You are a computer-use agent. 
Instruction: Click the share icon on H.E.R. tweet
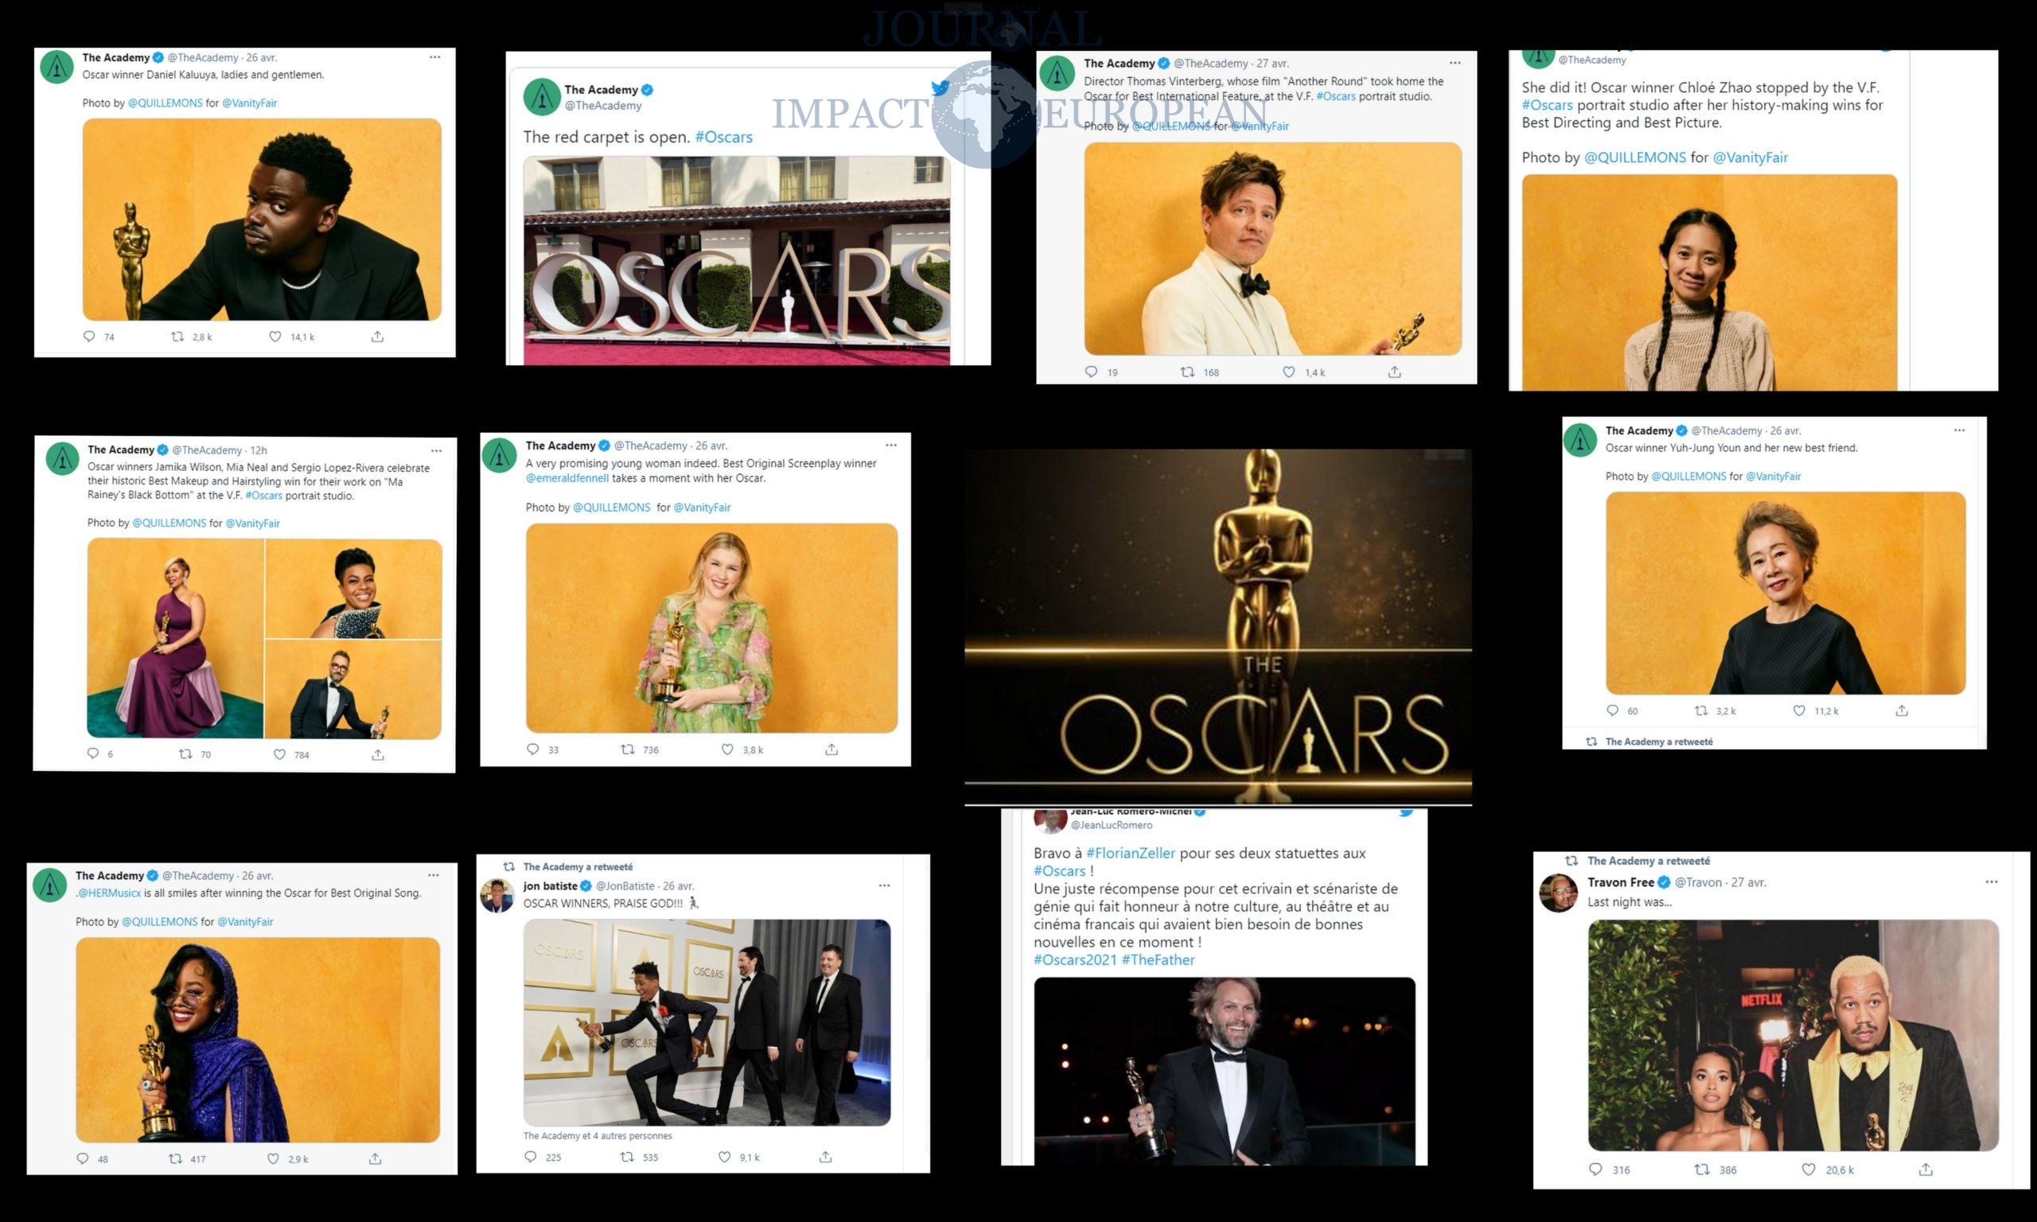tap(378, 1158)
